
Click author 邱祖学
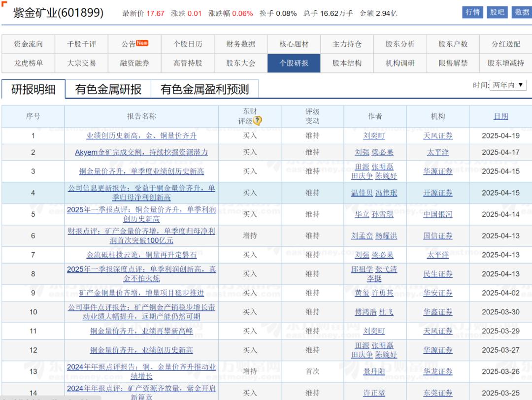pyautogui.click(x=362, y=269)
